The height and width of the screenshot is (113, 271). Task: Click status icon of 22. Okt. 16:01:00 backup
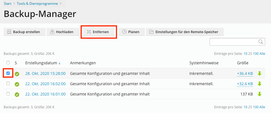tap(17, 94)
